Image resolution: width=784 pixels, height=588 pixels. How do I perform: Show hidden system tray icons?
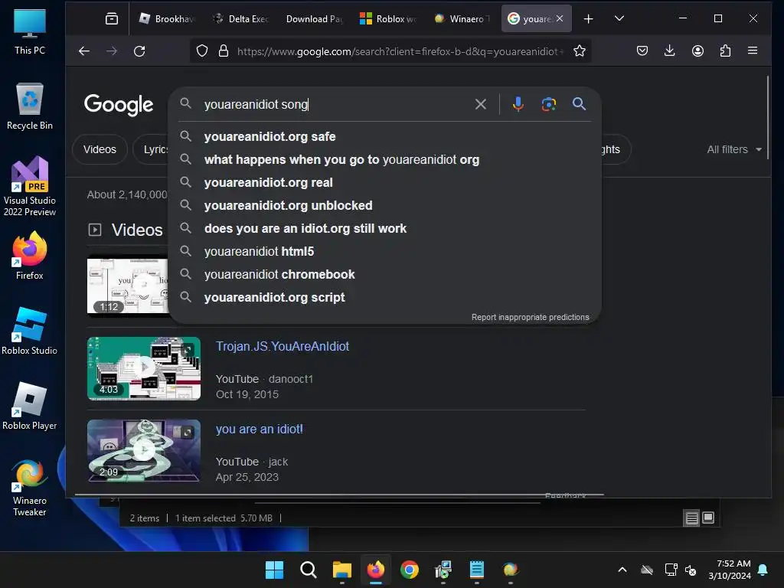tap(622, 570)
